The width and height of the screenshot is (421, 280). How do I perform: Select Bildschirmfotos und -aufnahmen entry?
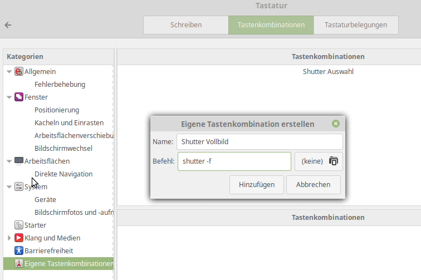coord(74,212)
